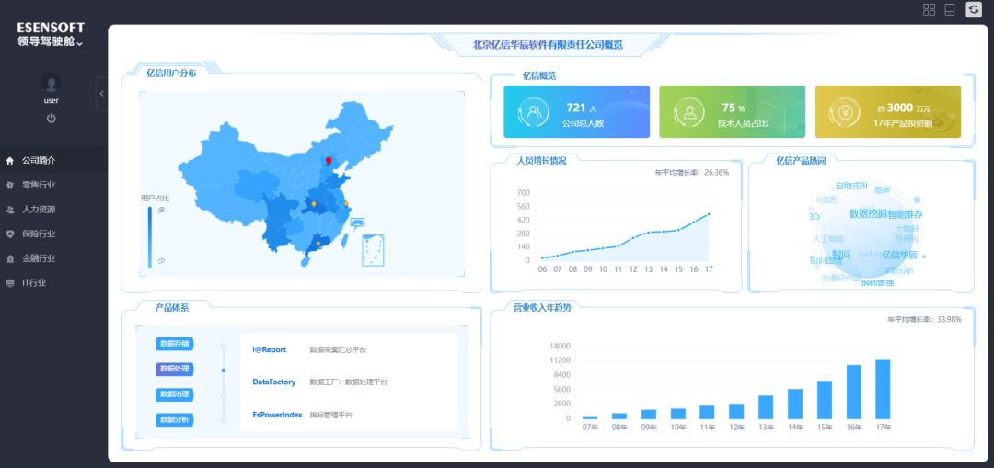
Task: Open the DataFactory product link
Action: 273,382
